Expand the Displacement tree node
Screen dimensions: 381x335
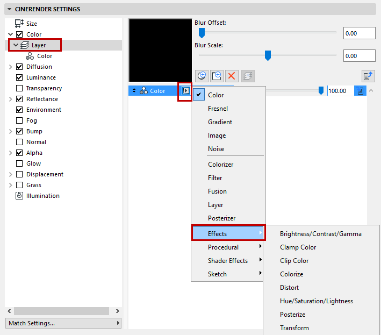[10, 174]
